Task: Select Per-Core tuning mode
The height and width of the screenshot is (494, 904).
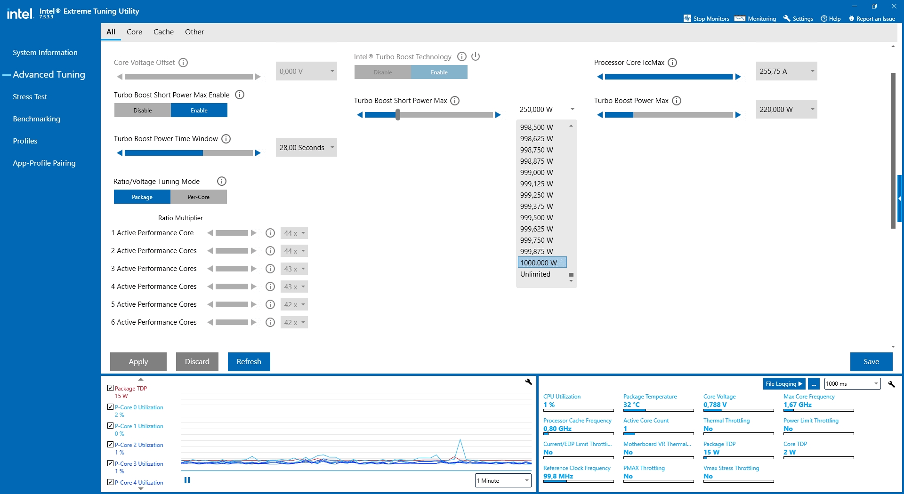Action: [x=199, y=197]
